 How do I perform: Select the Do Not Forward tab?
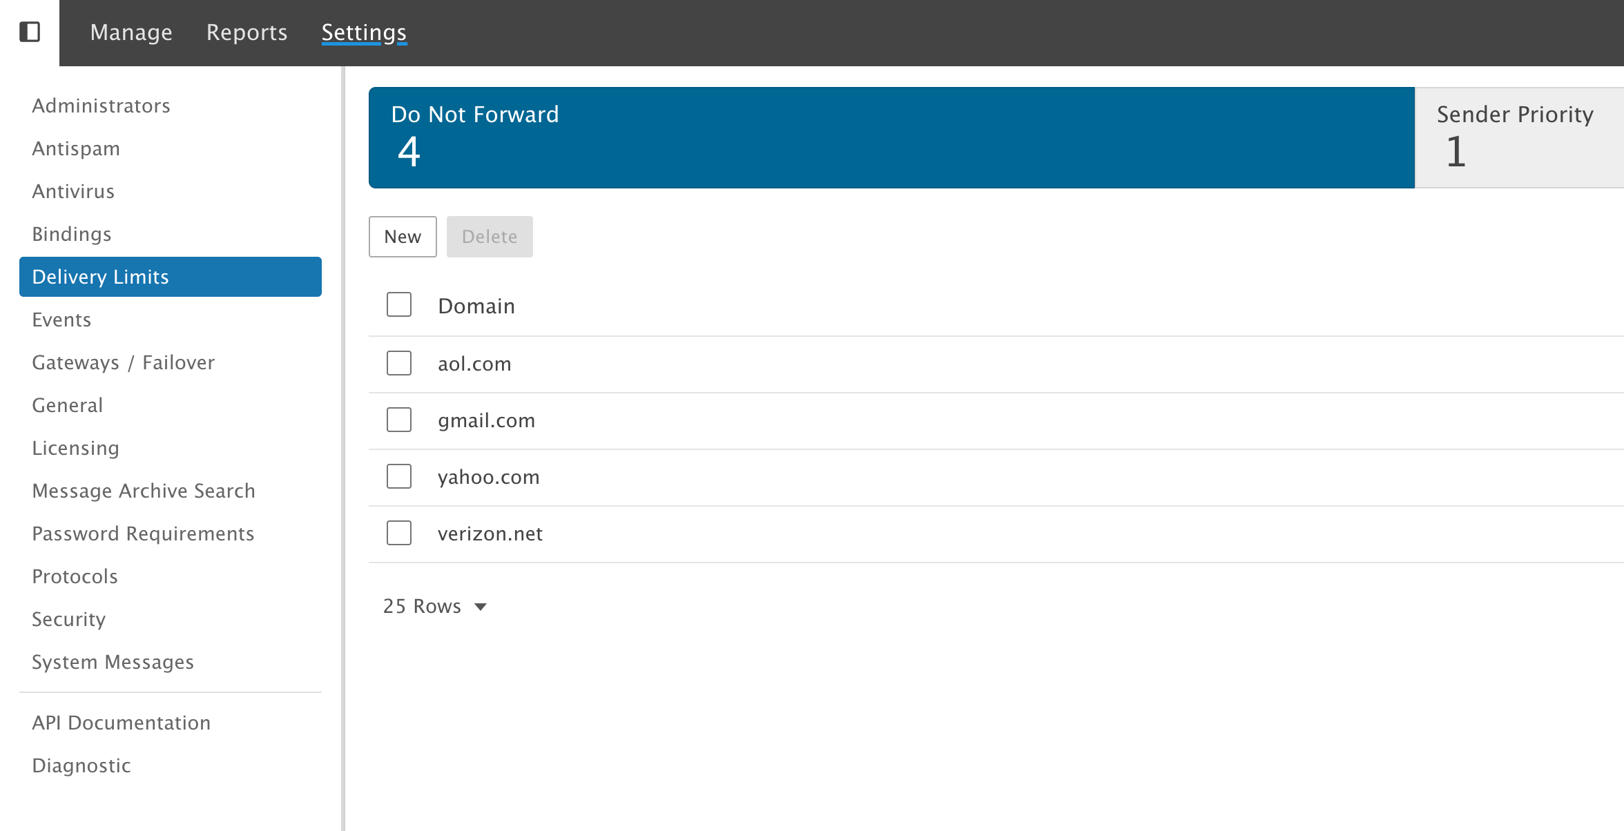(x=891, y=137)
